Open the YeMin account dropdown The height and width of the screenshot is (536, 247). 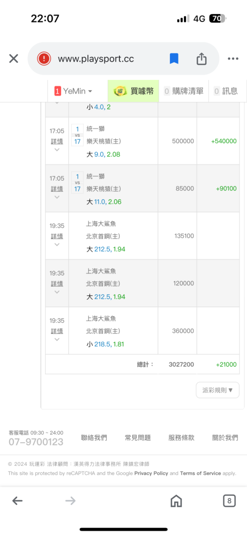pyautogui.click(x=73, y=91)
